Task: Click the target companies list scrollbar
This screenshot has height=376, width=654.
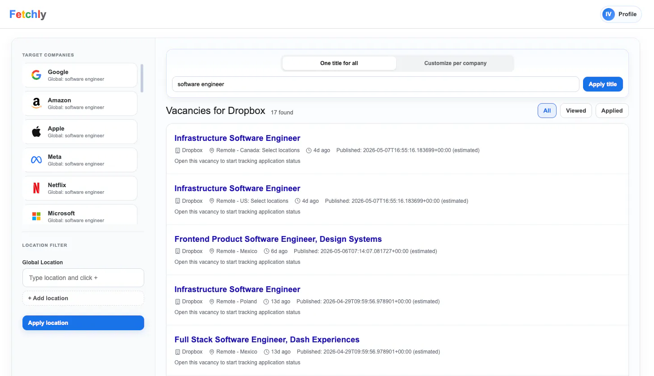Action: pos(142,78)
